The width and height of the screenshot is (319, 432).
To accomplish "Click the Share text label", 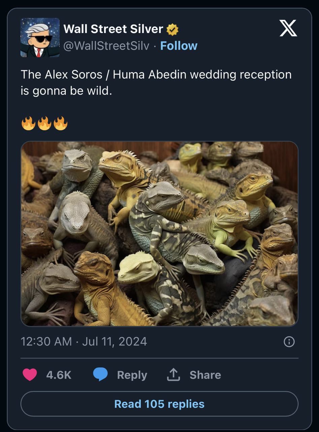I will (x=205, y=375).
